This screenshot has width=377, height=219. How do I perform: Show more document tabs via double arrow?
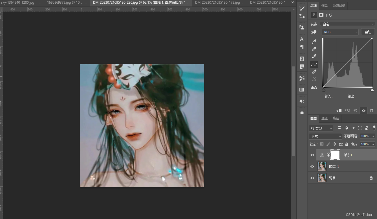coord(293,3)
